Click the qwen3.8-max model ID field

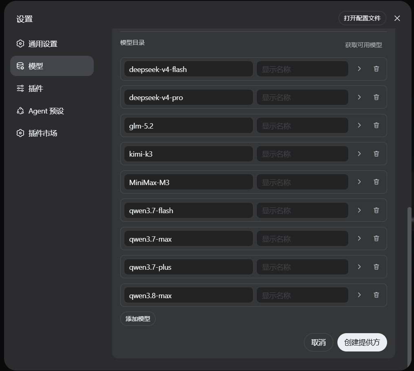coord(189,295)
